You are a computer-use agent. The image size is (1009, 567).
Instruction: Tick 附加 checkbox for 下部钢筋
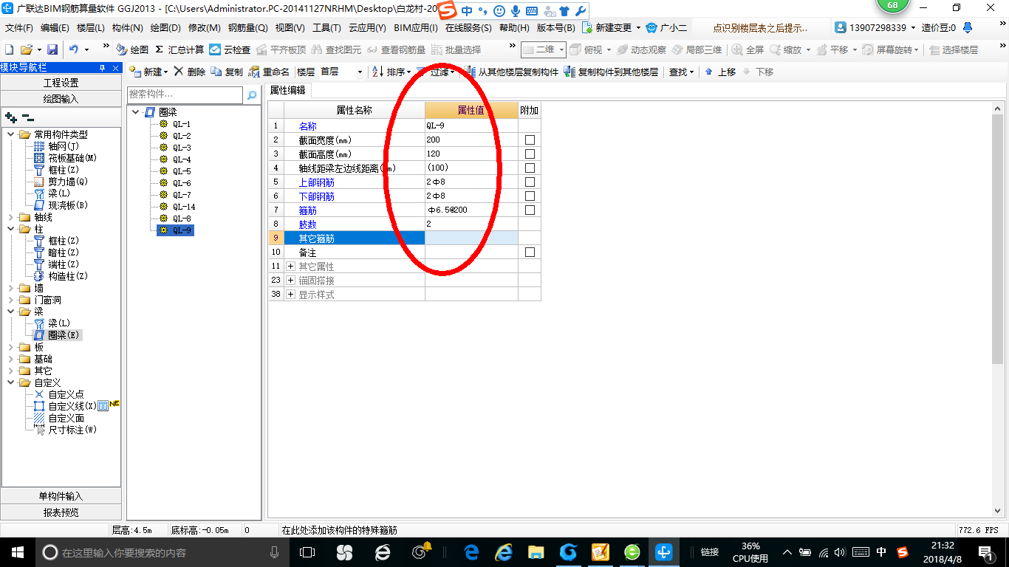pyautogui.click(x=530, y=196)
